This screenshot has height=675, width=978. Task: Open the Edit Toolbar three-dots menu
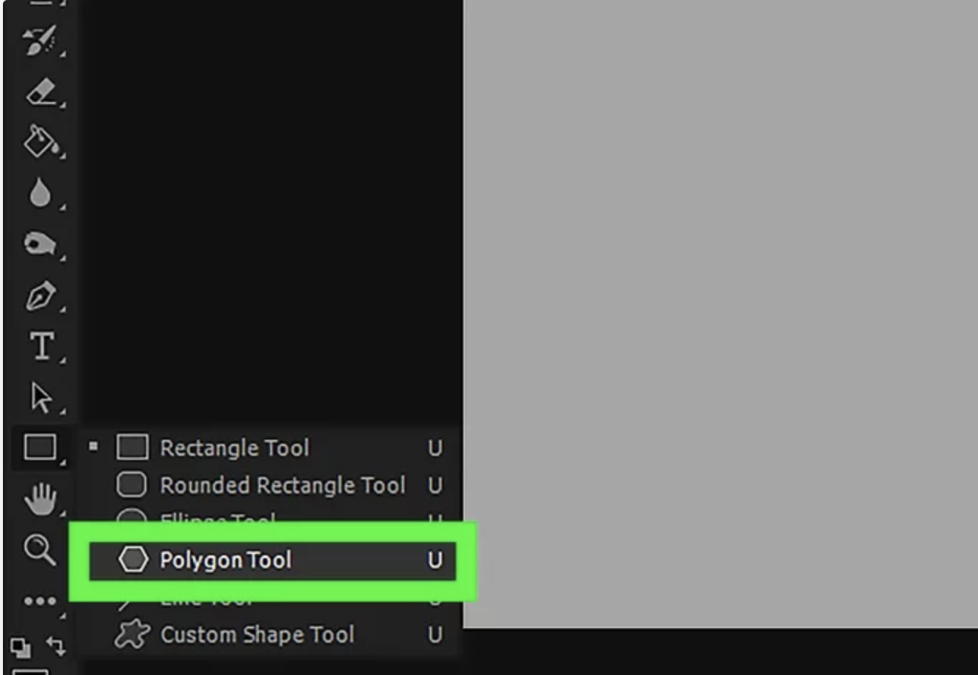pyautogui.click(x=39, y=601)
